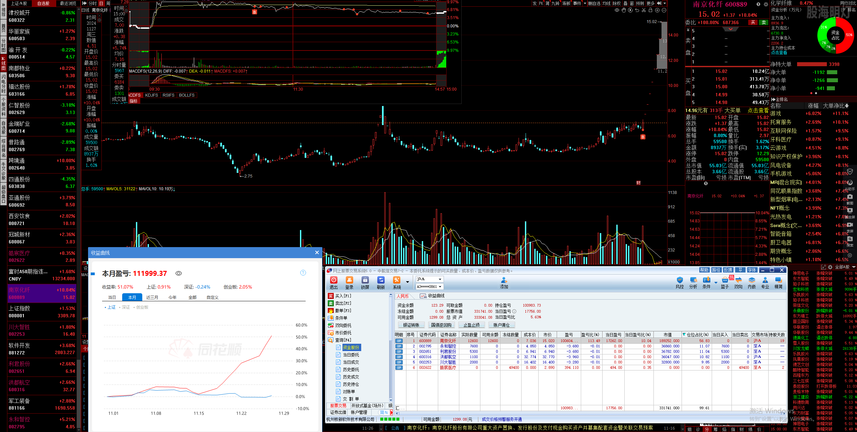Switch to 内嵌 embedded mode icon

[x=752, y=283]
